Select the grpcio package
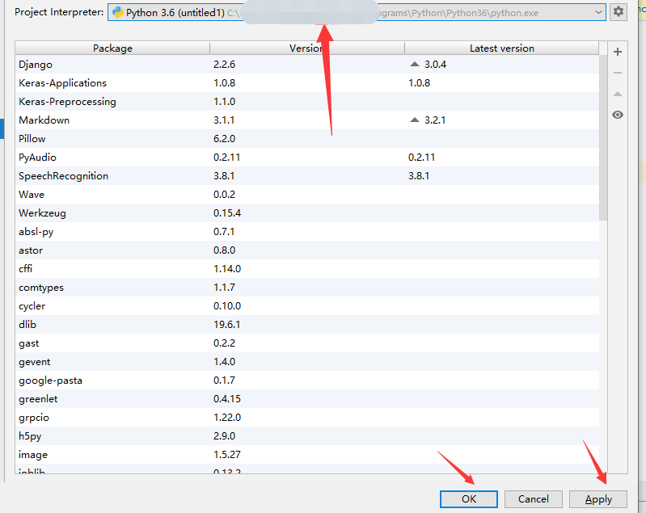 [307, 418]
